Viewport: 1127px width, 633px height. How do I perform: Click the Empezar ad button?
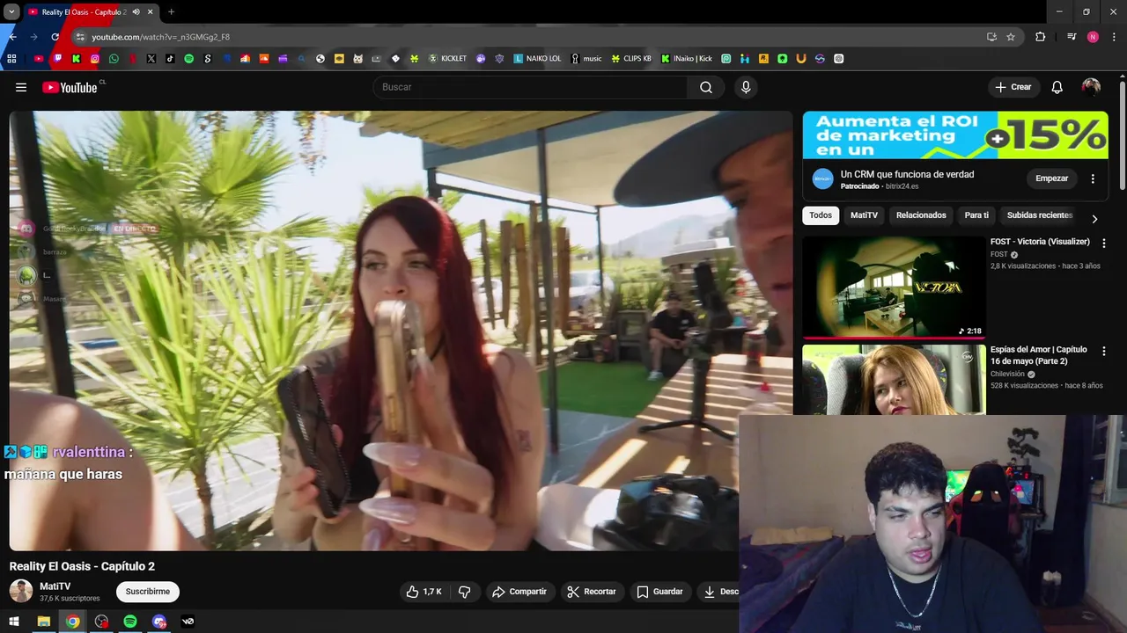[x=1051, y=178]
